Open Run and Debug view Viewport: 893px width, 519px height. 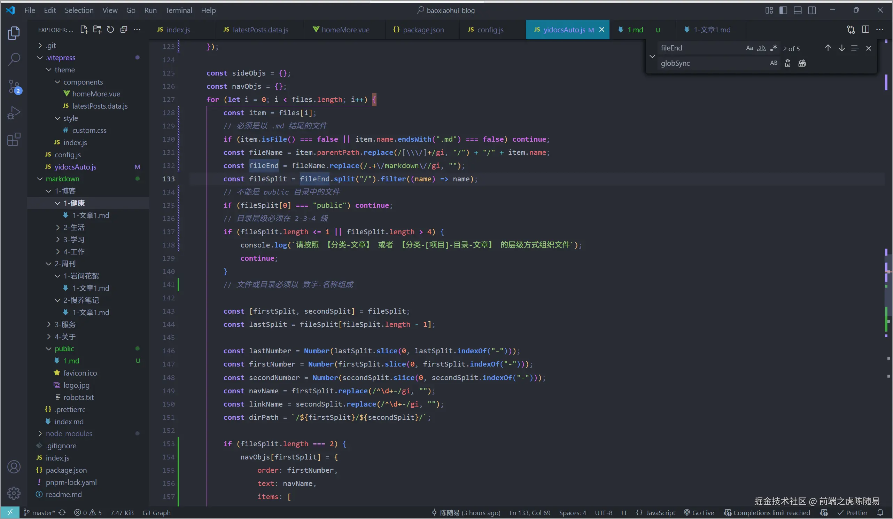coord(14,113)
